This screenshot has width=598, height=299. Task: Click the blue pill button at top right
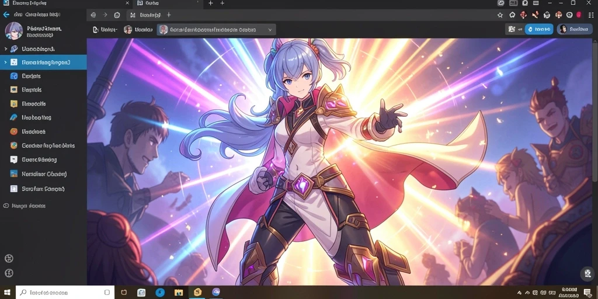point(539,29)
